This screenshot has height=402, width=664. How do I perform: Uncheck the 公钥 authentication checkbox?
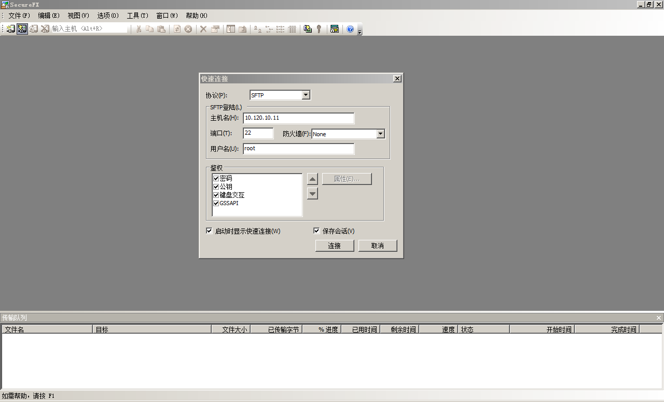click(x=216, y=186)
